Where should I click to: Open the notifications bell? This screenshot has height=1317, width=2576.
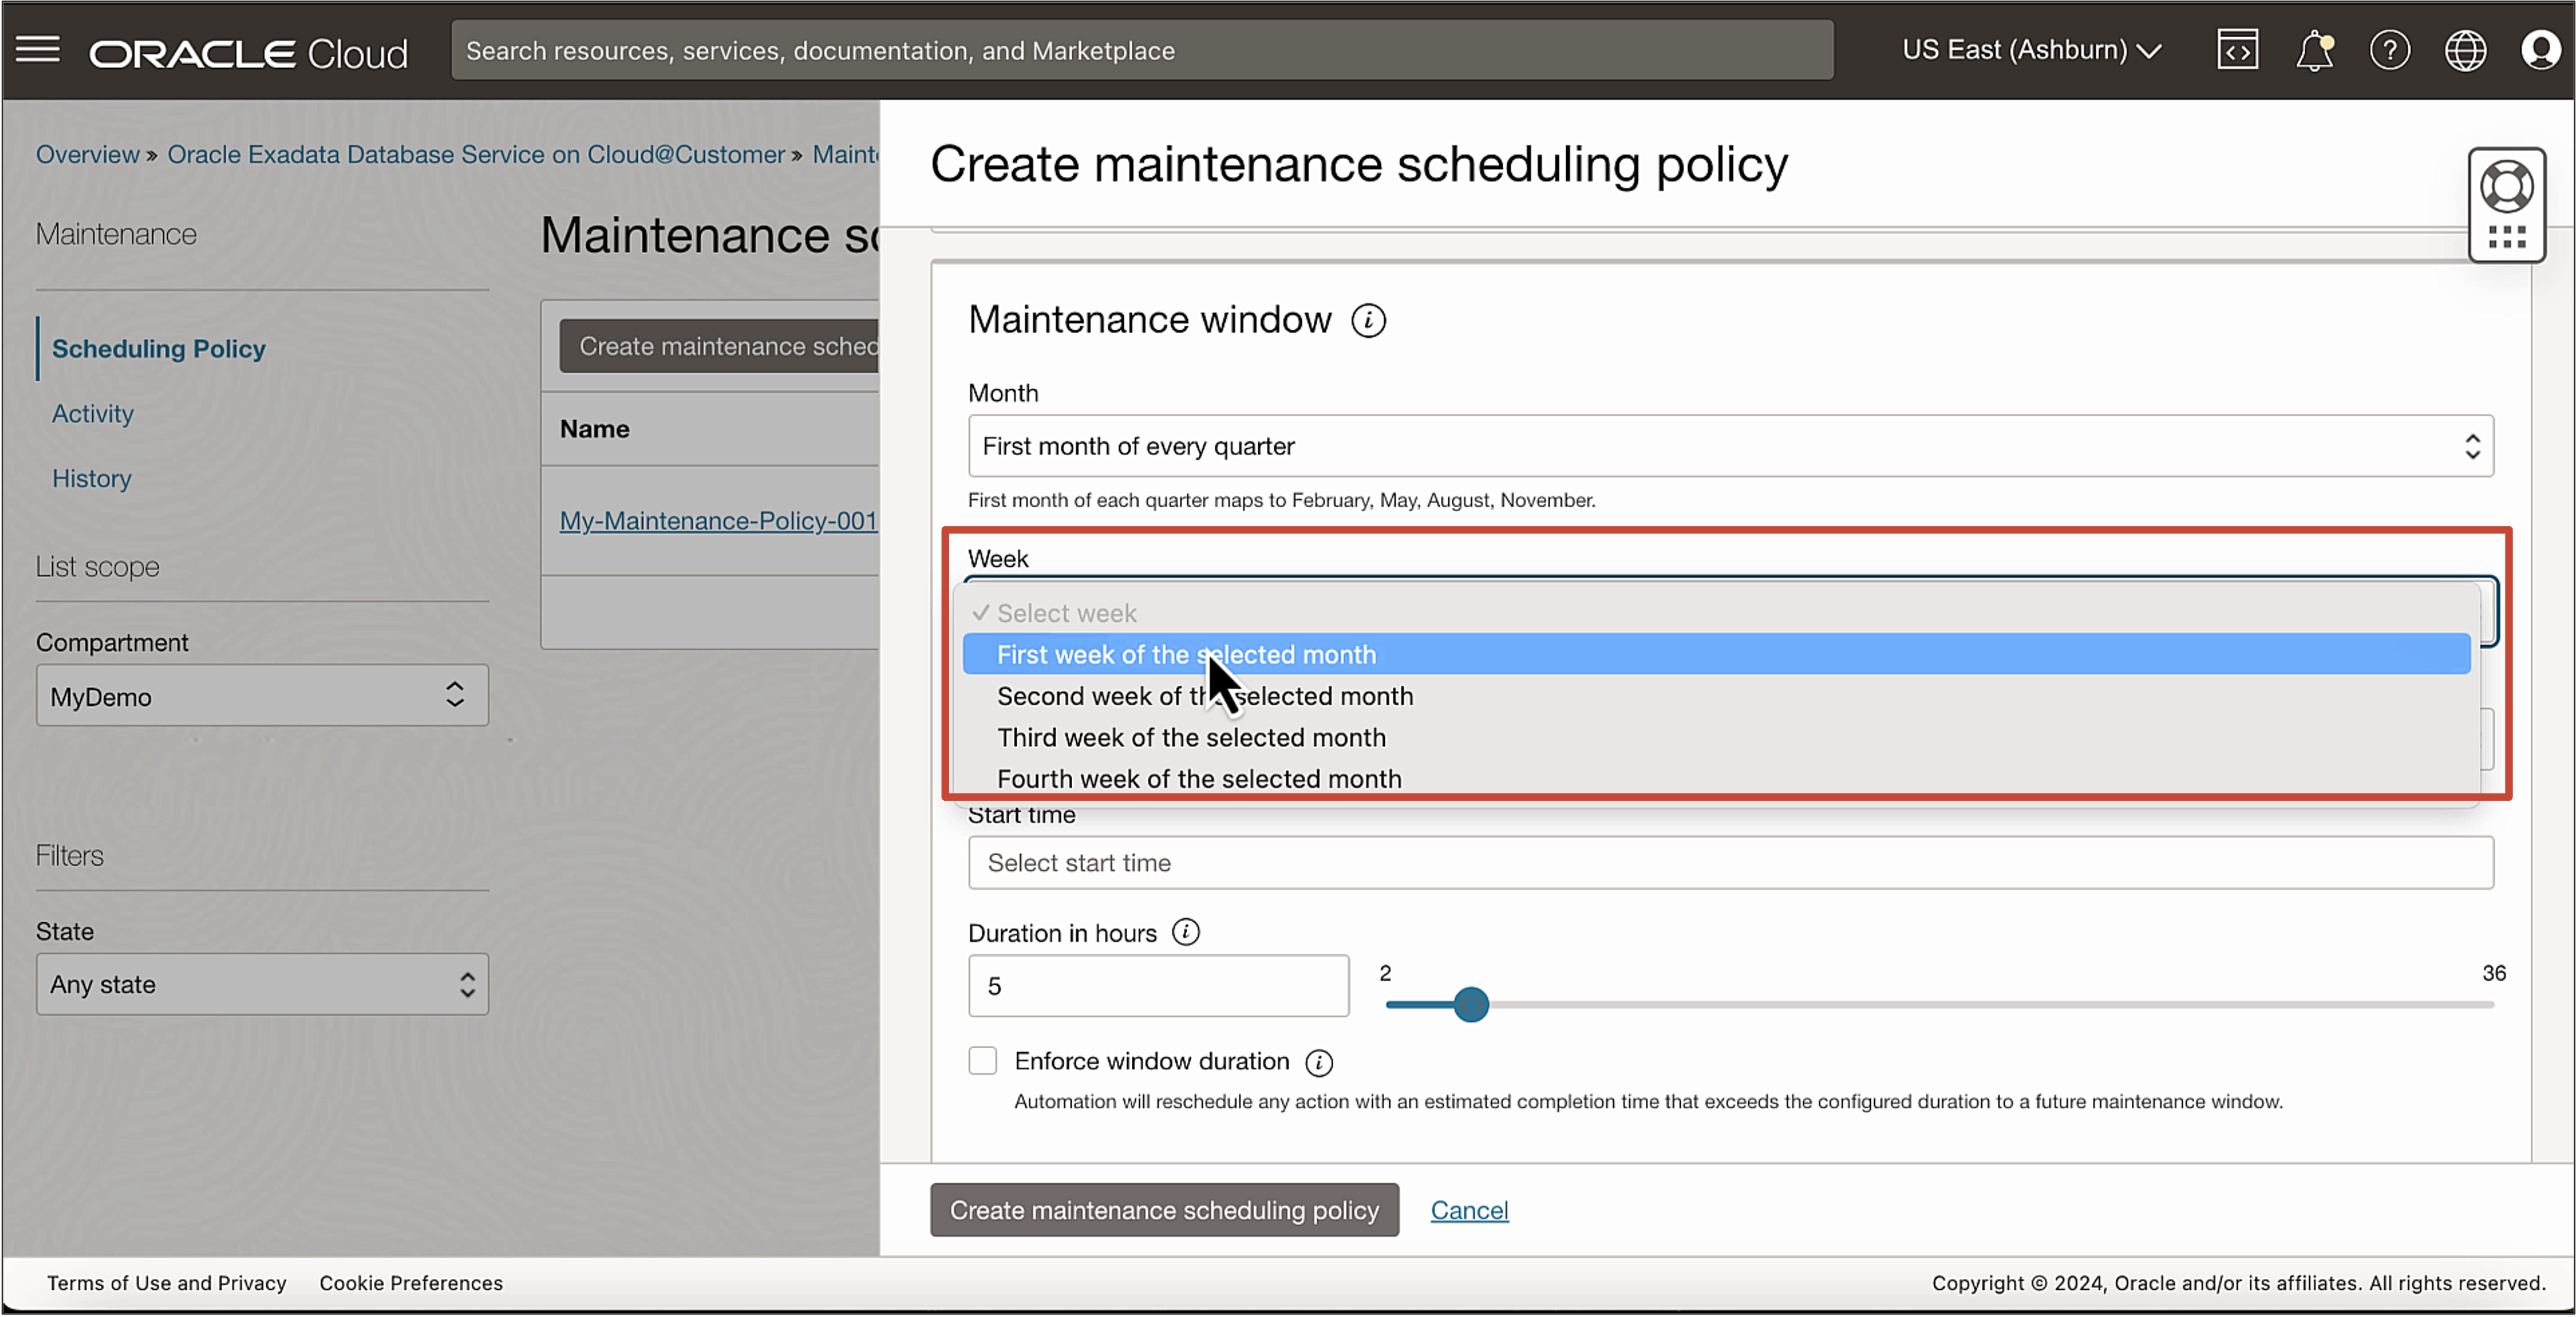coord(2314,49)
